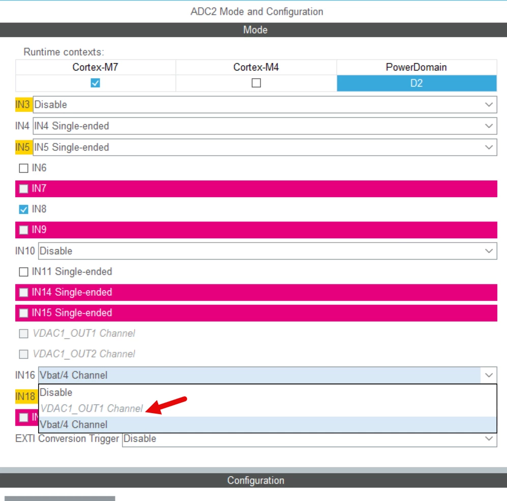Screen dimensions: 507x501
Task: Open the IN5 Single-ended dropdown
Action: coord(265,147)
